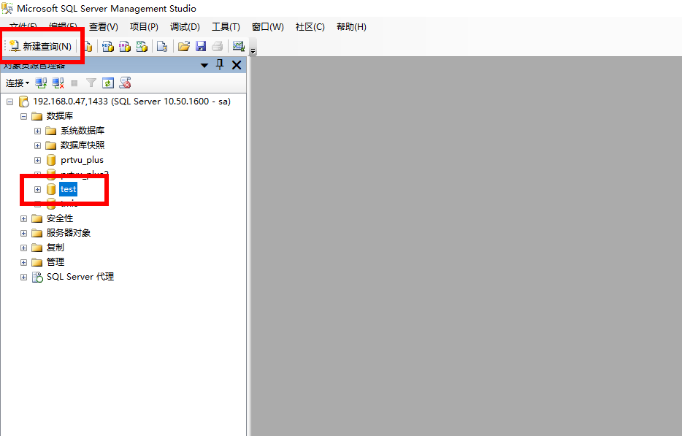
Task: Open the 社区(C) menu
Action: pyautogui.click(x=310, y=27)
